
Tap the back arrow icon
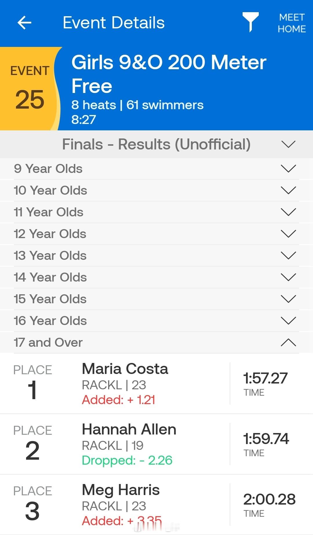(x=24, y=23)
